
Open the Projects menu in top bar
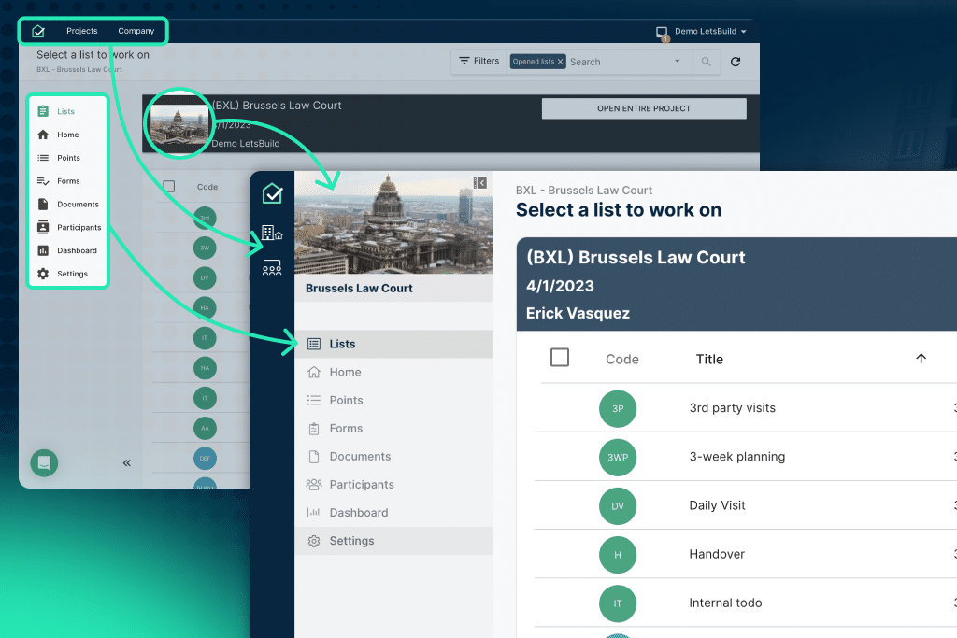(x=82, y=31)
